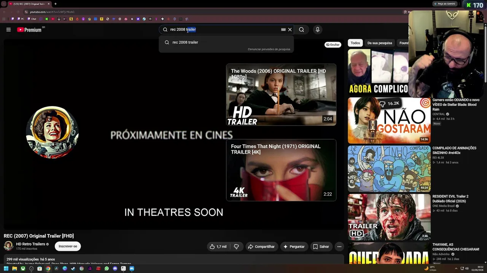This screenshot has height=273, width=487.
Task: Reload the page
Action: click(x=18, y=12)
